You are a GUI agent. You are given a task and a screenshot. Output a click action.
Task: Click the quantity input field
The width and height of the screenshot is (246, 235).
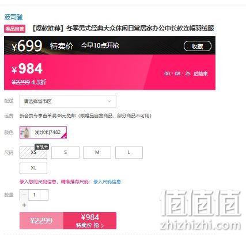(x=35, y=195)
